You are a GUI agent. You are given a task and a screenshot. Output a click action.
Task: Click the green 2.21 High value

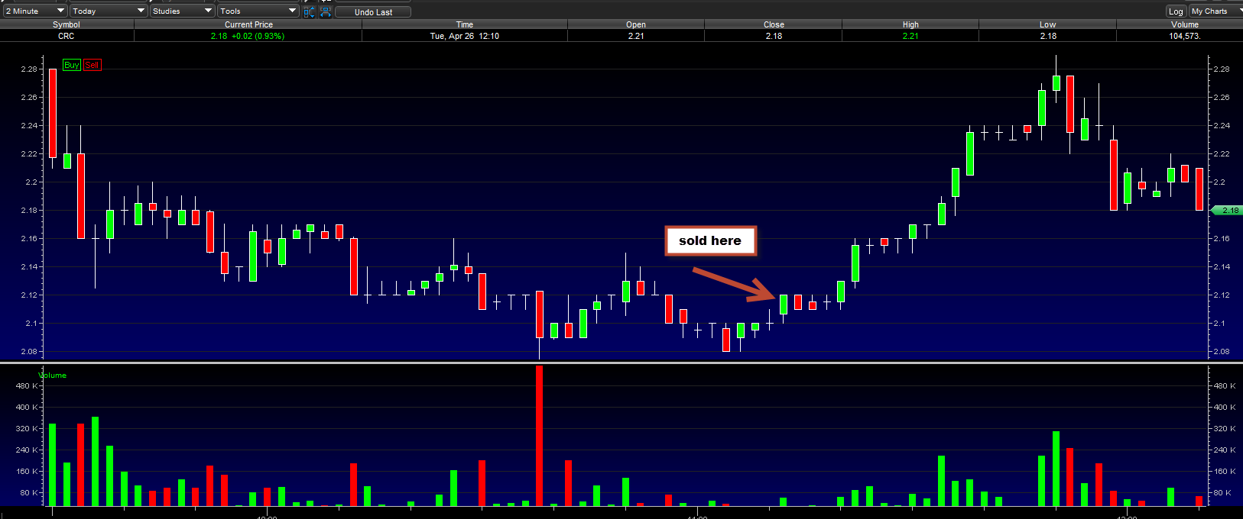(x=910, y=36)
